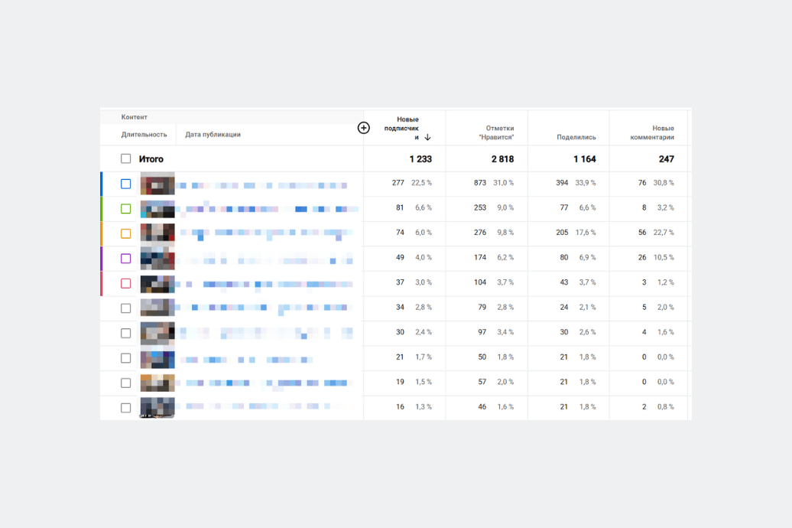Check the green checkbox in the second video row
Screen dimensions: 792x528
126,209
